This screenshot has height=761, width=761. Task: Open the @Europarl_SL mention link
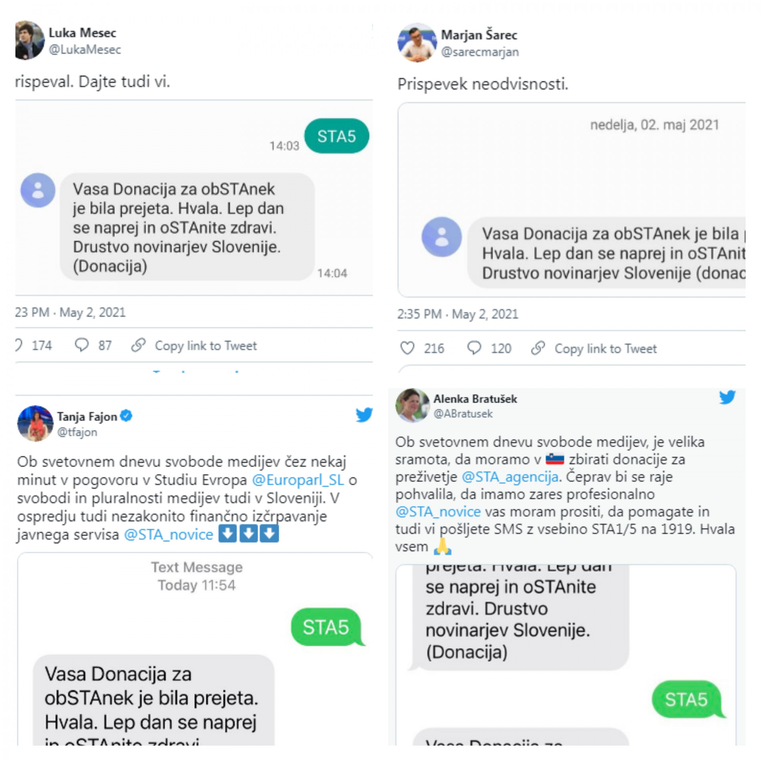tap(298, 480)
